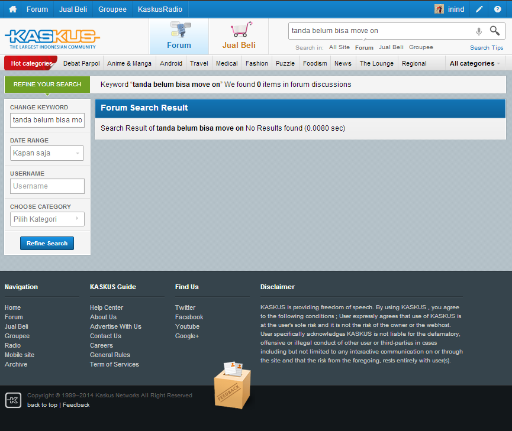Open Forum in the top navigation bar
The width and height of the screenshot is (512, 431).
coord(37,9)
